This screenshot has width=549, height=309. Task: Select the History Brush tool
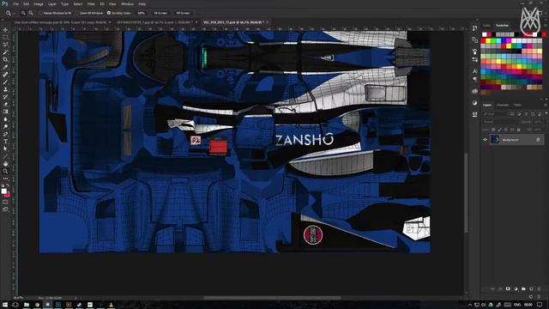coord(5,97)
